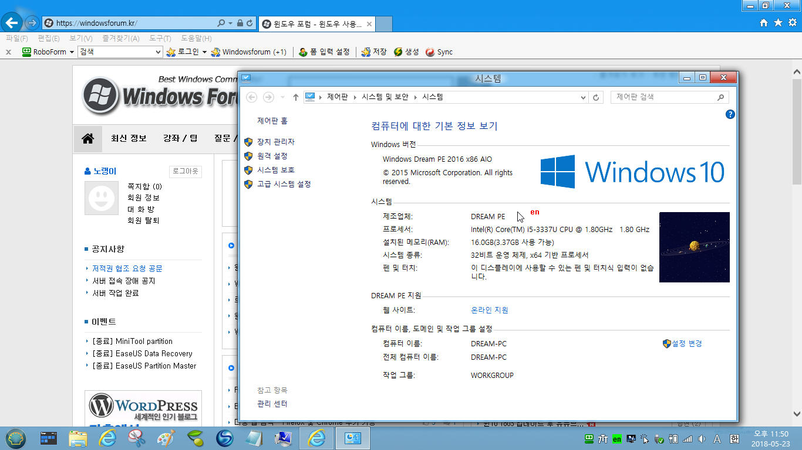Open 저작권 협조 요청 공문 notice link

127,268
